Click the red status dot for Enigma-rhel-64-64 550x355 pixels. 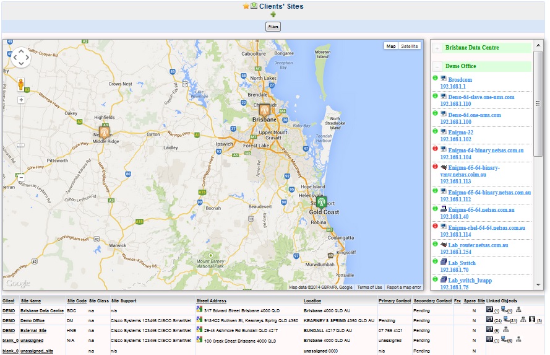pyautogui.click(x=436, y=226)
